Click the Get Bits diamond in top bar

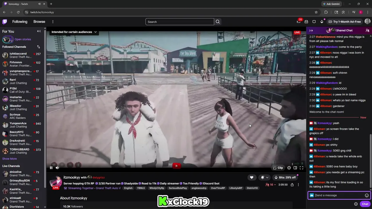[322, 21]
